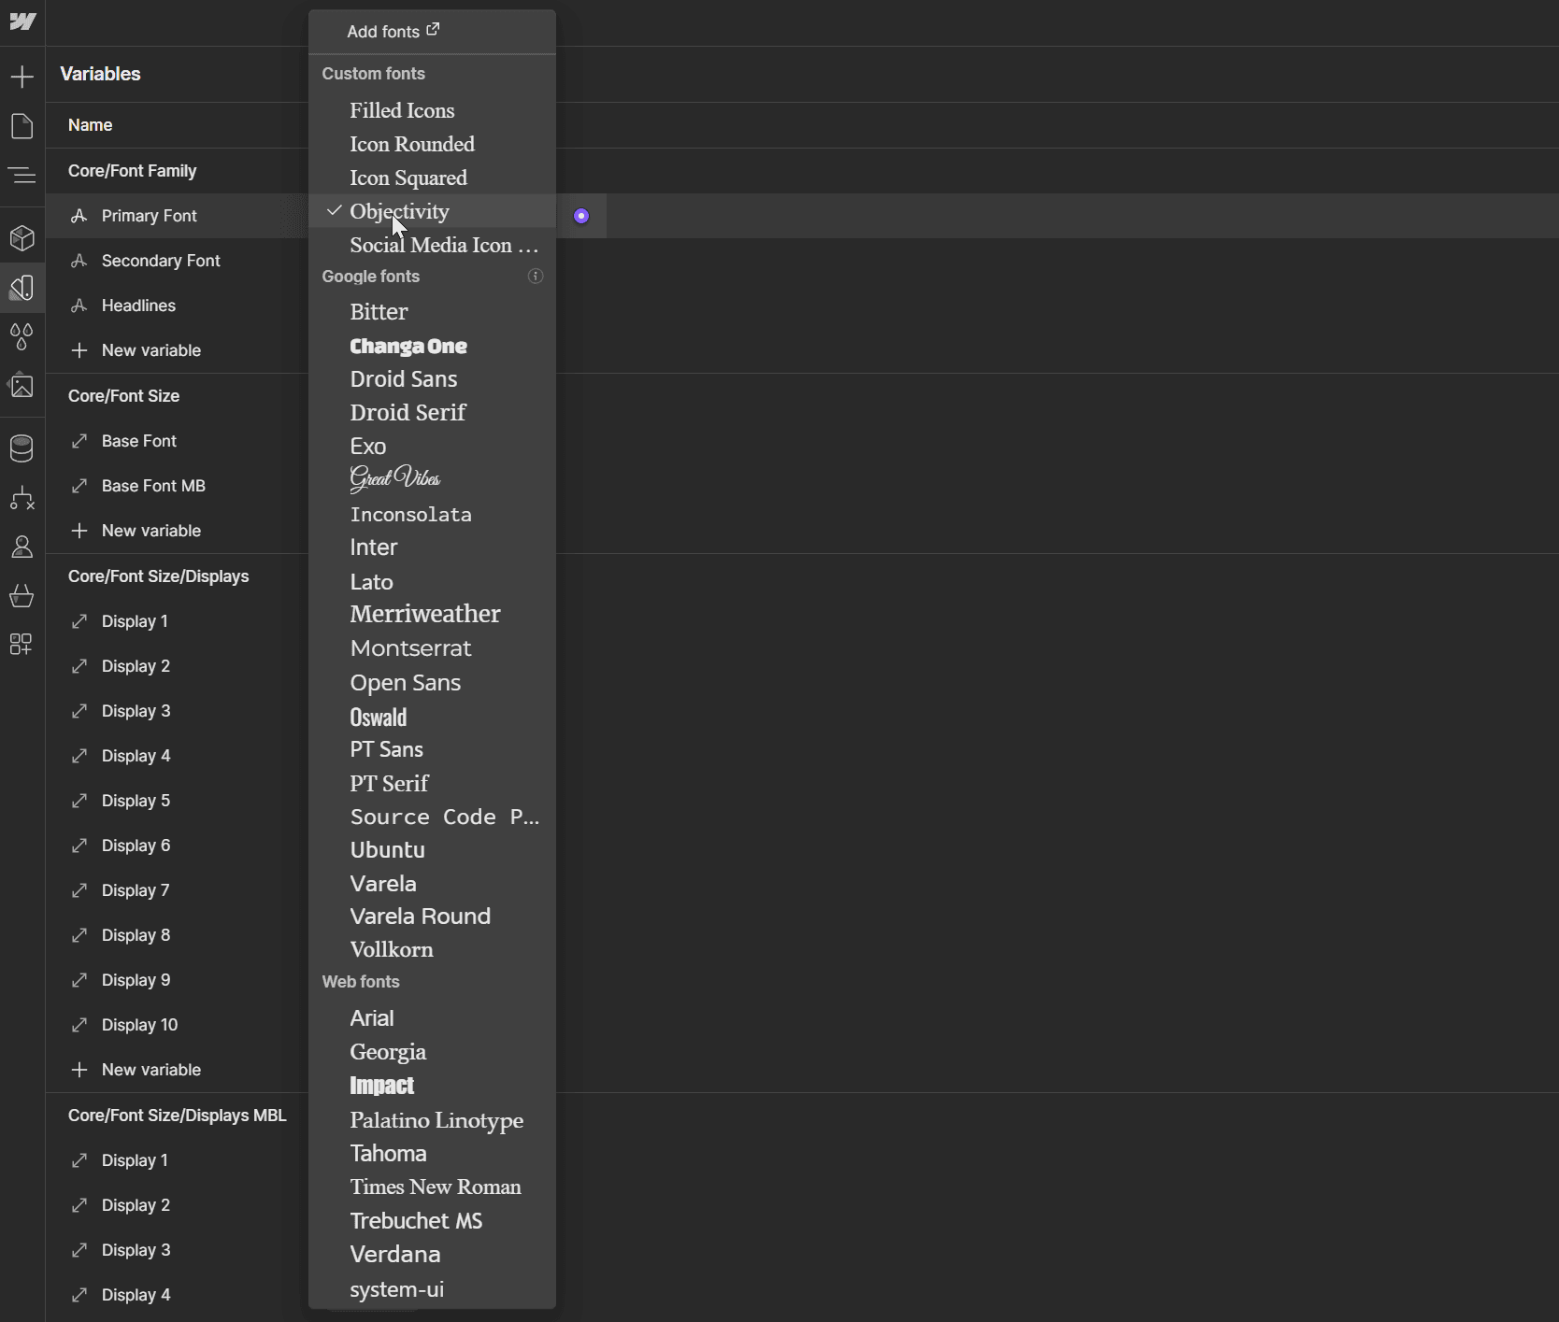The width and height of the screenshot is (1559, 1322).
Task: Open the Style selectors droplets icon
Action: tap(22, 336)
